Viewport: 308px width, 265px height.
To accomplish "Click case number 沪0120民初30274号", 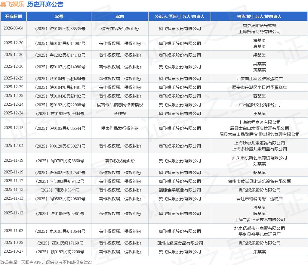I will tap(60, 146).
